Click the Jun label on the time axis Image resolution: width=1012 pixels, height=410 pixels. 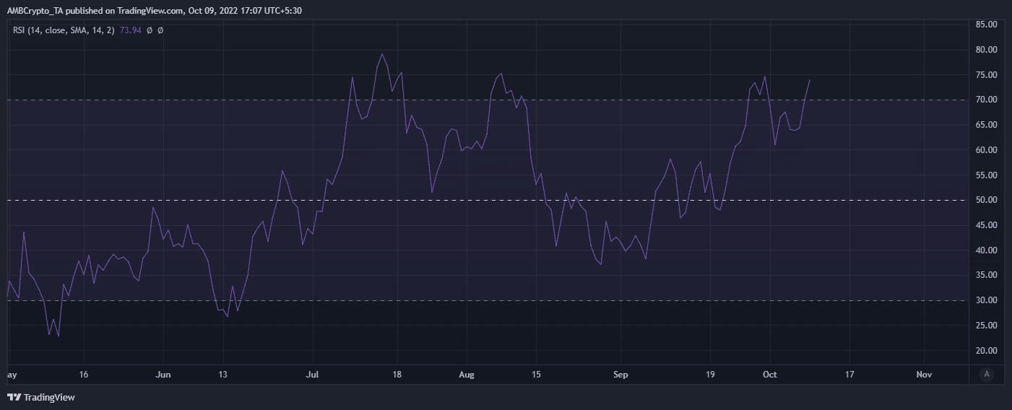[163, 375]
